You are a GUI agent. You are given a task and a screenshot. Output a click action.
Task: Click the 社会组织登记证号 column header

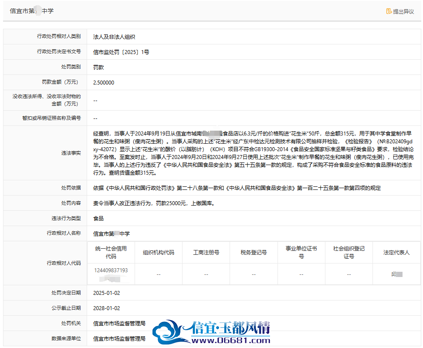(349, 253)
